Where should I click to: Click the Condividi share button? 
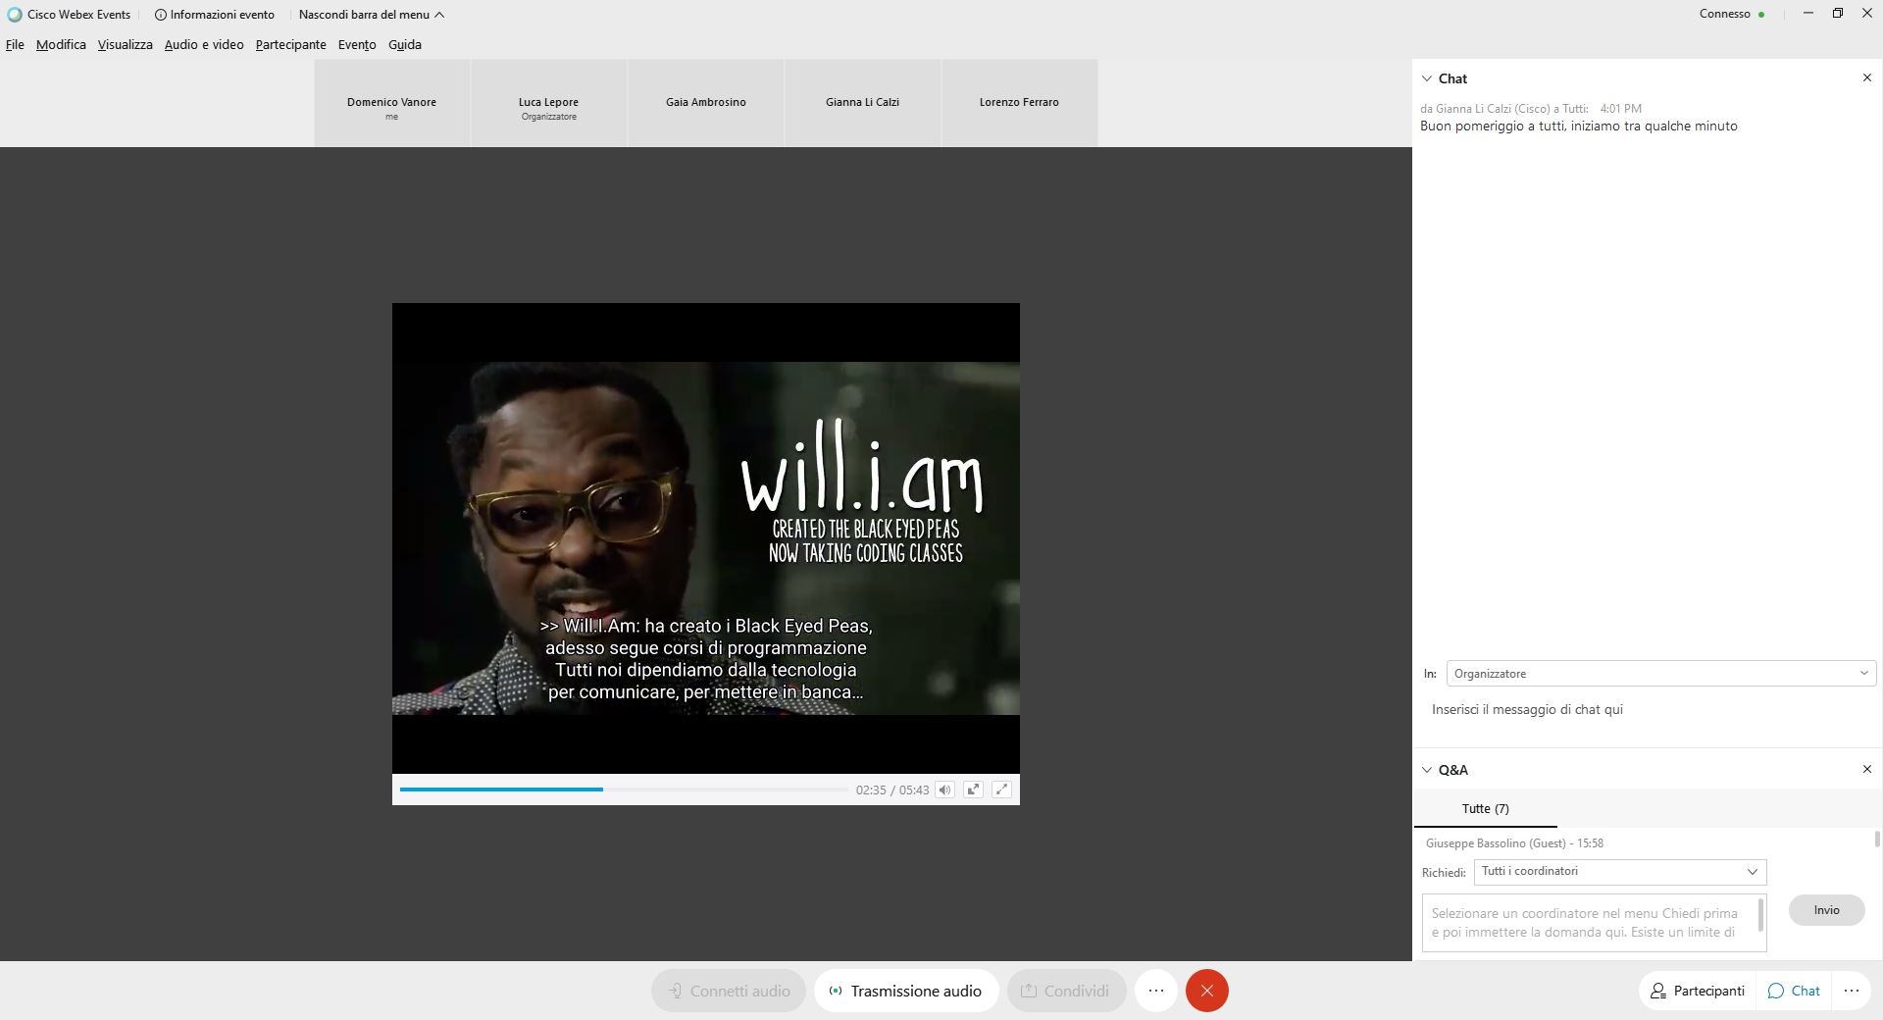pos(1066,991)
